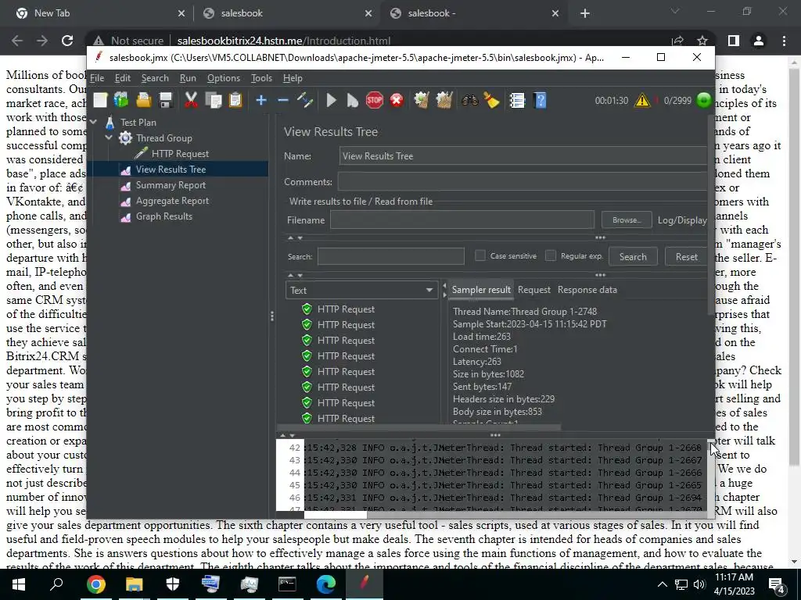The height and width of the screenshot is (600, 801).
Task: Toggle the Case sensitive checkbox
Action: (x=480, y=255)
